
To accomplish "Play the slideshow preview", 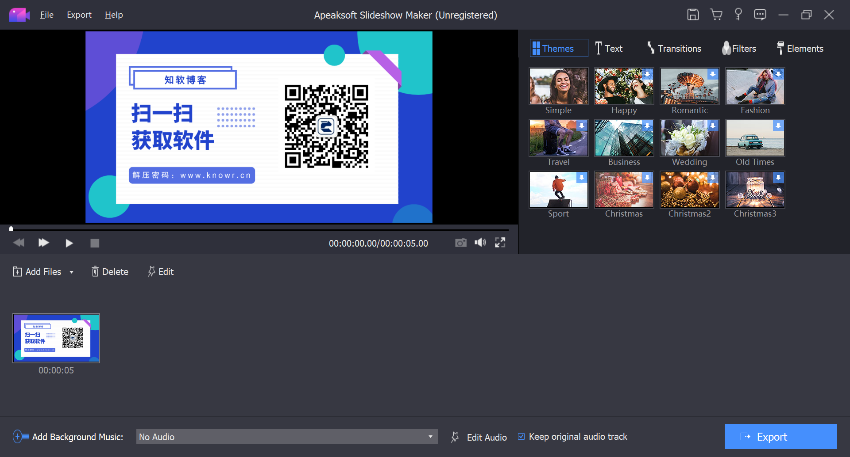I will tap(69, 243).
